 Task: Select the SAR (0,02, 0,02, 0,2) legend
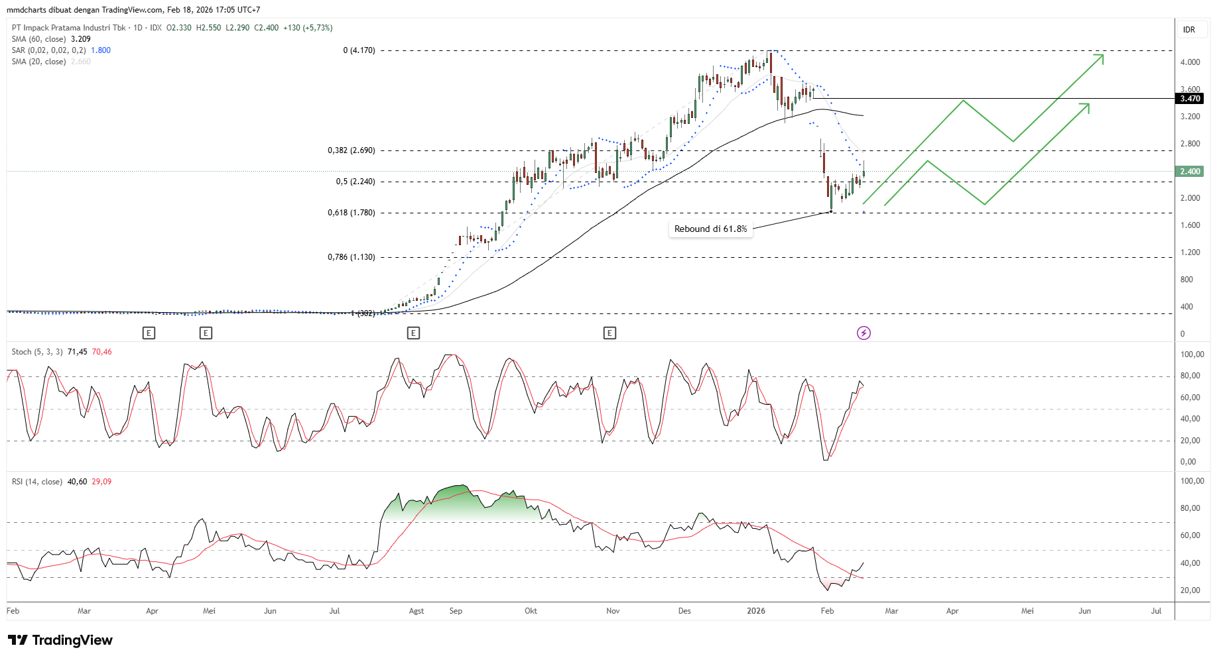click(48, 50)
